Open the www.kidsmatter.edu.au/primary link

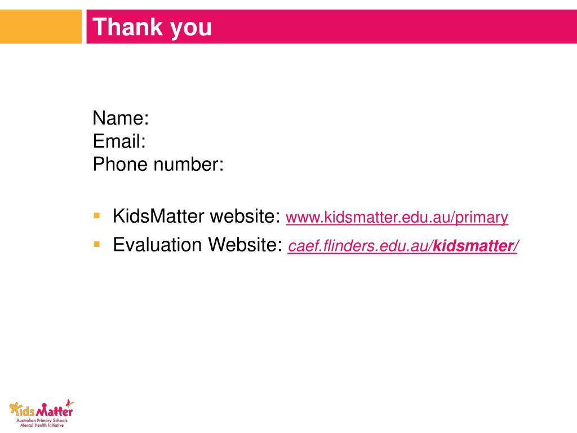(x=397, y=217)
